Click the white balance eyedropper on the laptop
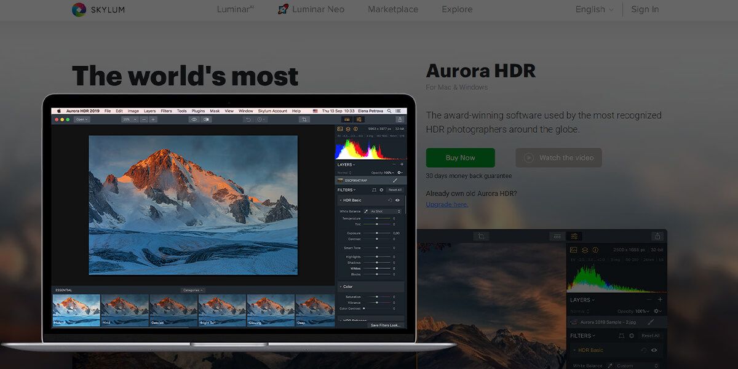 pos(366,212)
